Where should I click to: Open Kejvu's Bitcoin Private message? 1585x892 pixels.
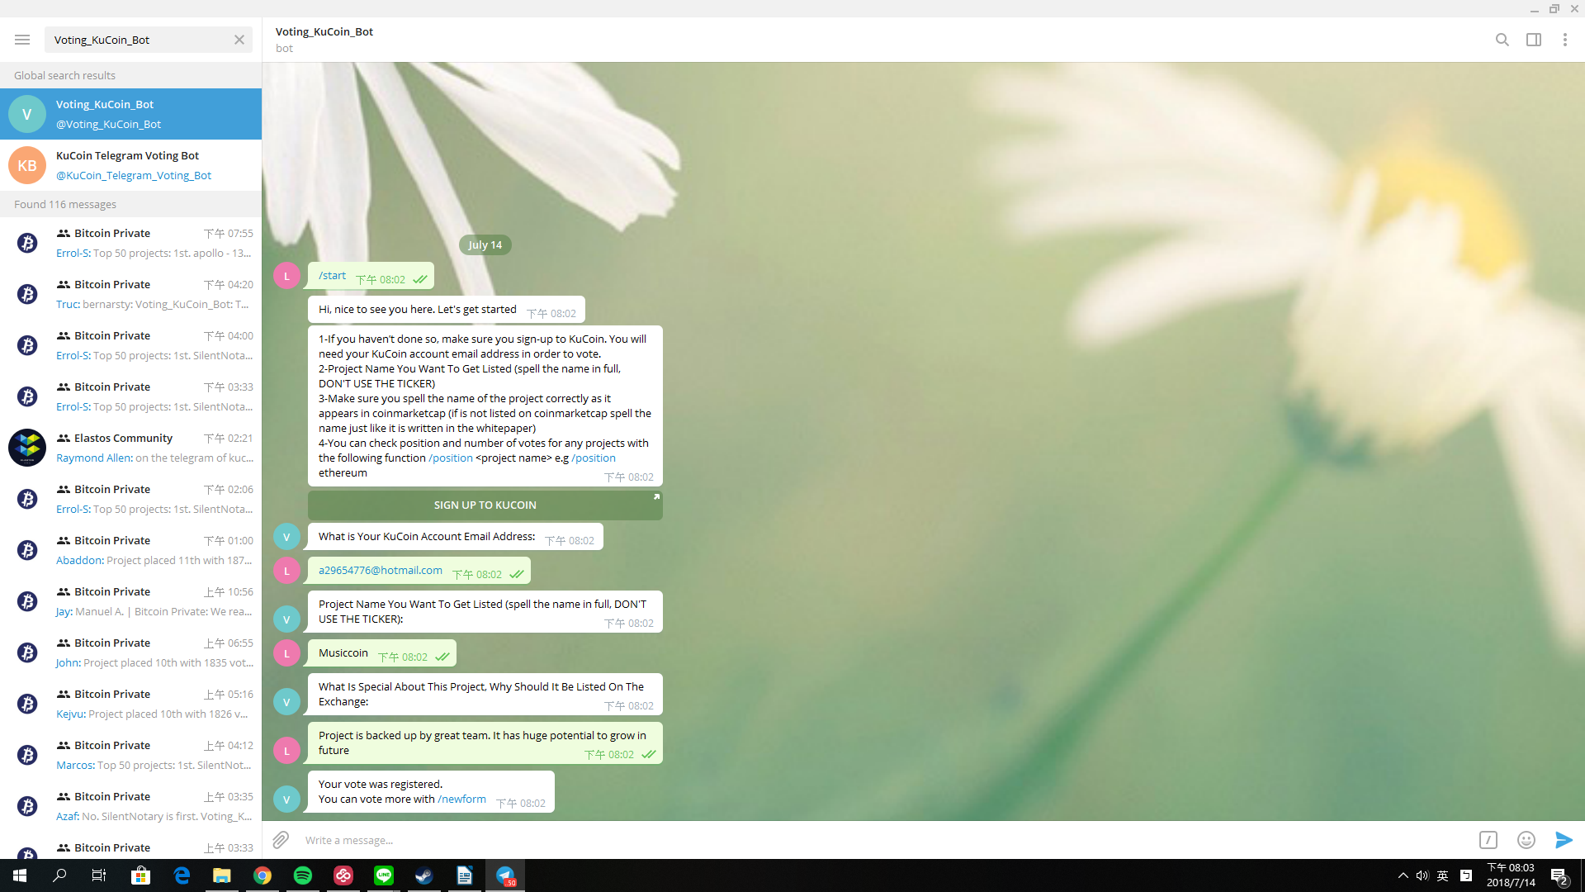point(130,704)
